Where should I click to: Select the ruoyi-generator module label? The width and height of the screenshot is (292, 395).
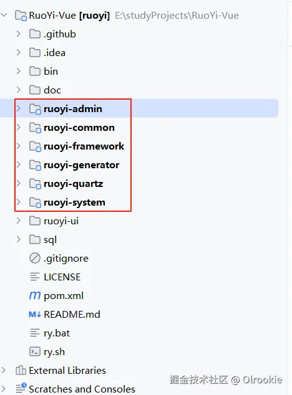pos(82,165)
